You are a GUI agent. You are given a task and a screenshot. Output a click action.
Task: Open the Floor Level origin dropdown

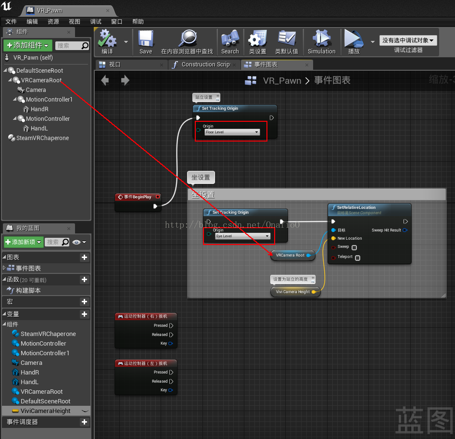[232, 132]
